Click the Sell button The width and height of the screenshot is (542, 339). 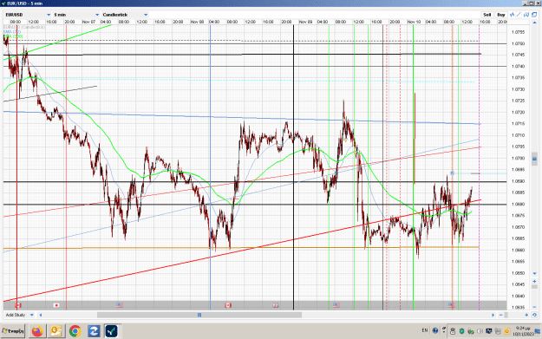point(486,15)
